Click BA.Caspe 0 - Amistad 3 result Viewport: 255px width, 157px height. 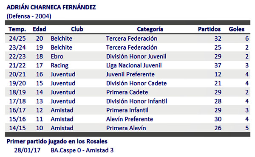point(82,150)
